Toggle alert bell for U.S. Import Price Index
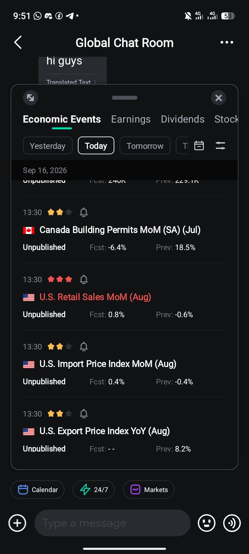Screen dimensions: 249x554 point(84,347)
